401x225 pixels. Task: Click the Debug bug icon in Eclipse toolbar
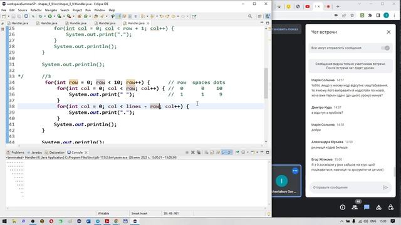[40, 16]
